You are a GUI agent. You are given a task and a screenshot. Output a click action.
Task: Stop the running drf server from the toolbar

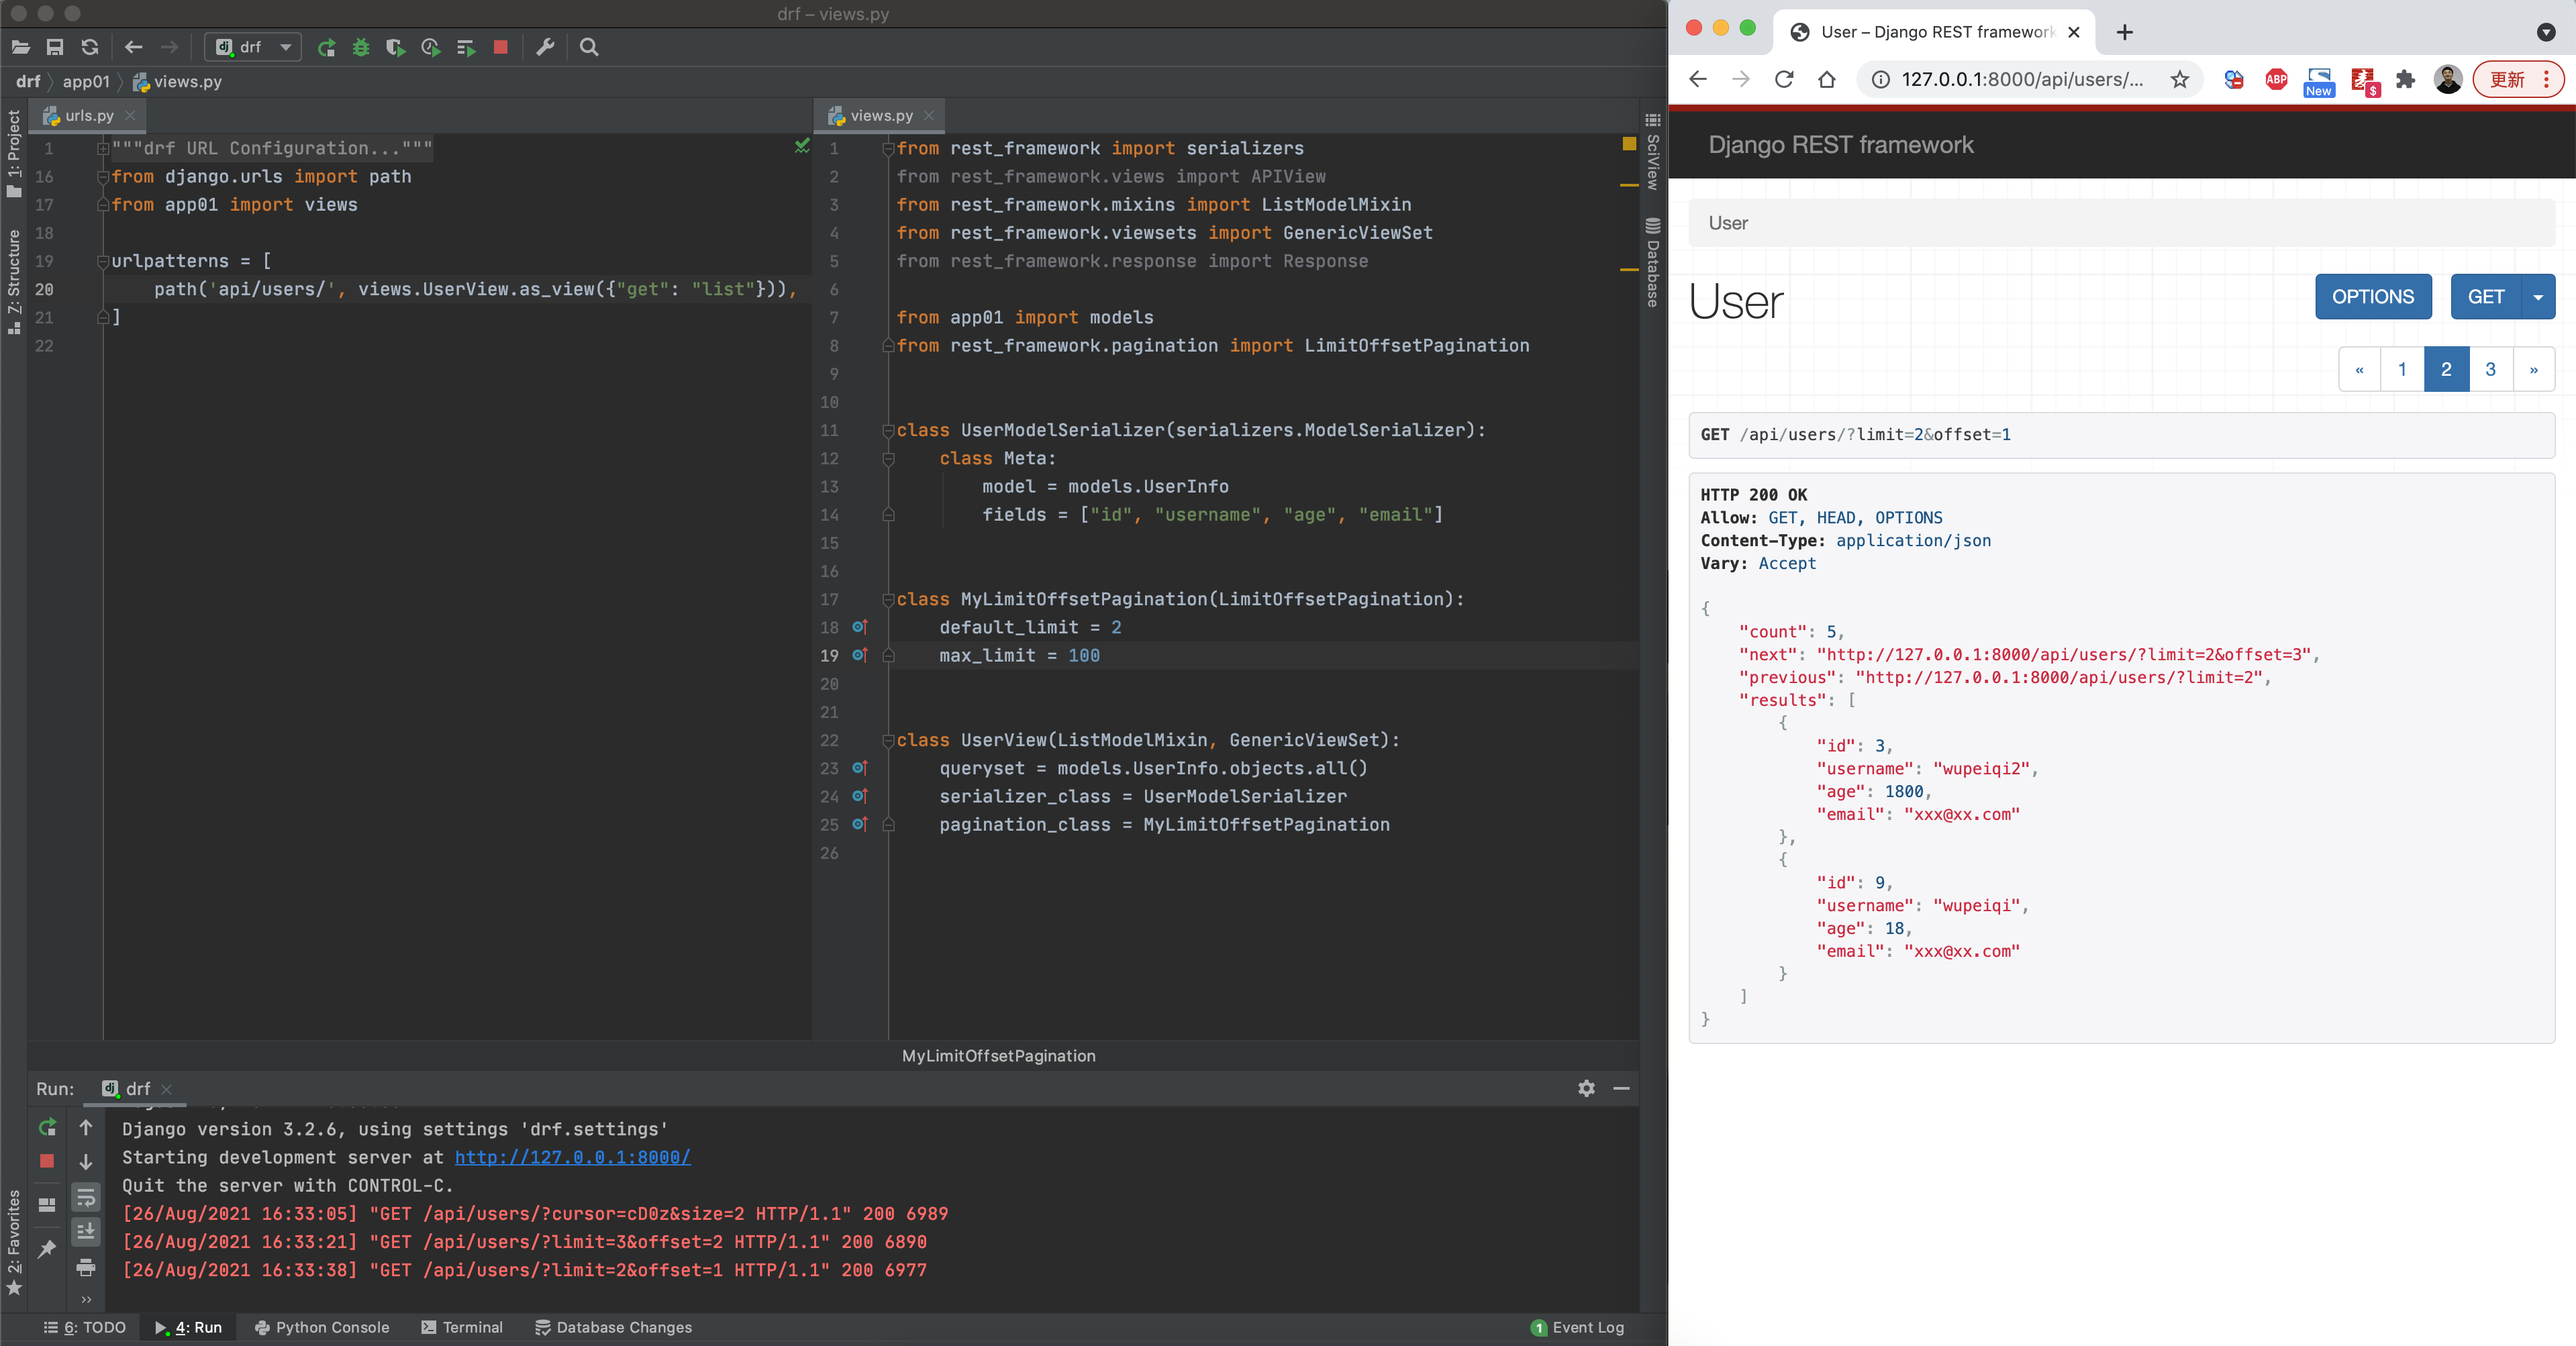click(x=501, y=47)
